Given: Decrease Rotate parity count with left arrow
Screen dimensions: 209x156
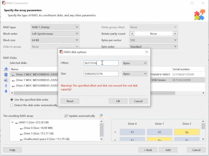Looking at the screenshot, I should click(132, 34).
